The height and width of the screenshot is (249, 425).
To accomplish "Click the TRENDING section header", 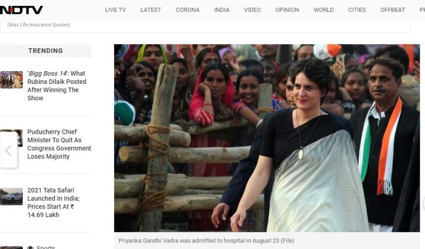I will pyautogui.click(x=46, y=50).
